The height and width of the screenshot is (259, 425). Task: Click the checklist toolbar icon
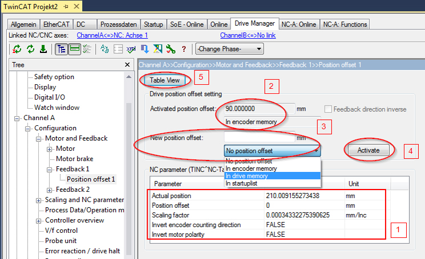[87, 49]
